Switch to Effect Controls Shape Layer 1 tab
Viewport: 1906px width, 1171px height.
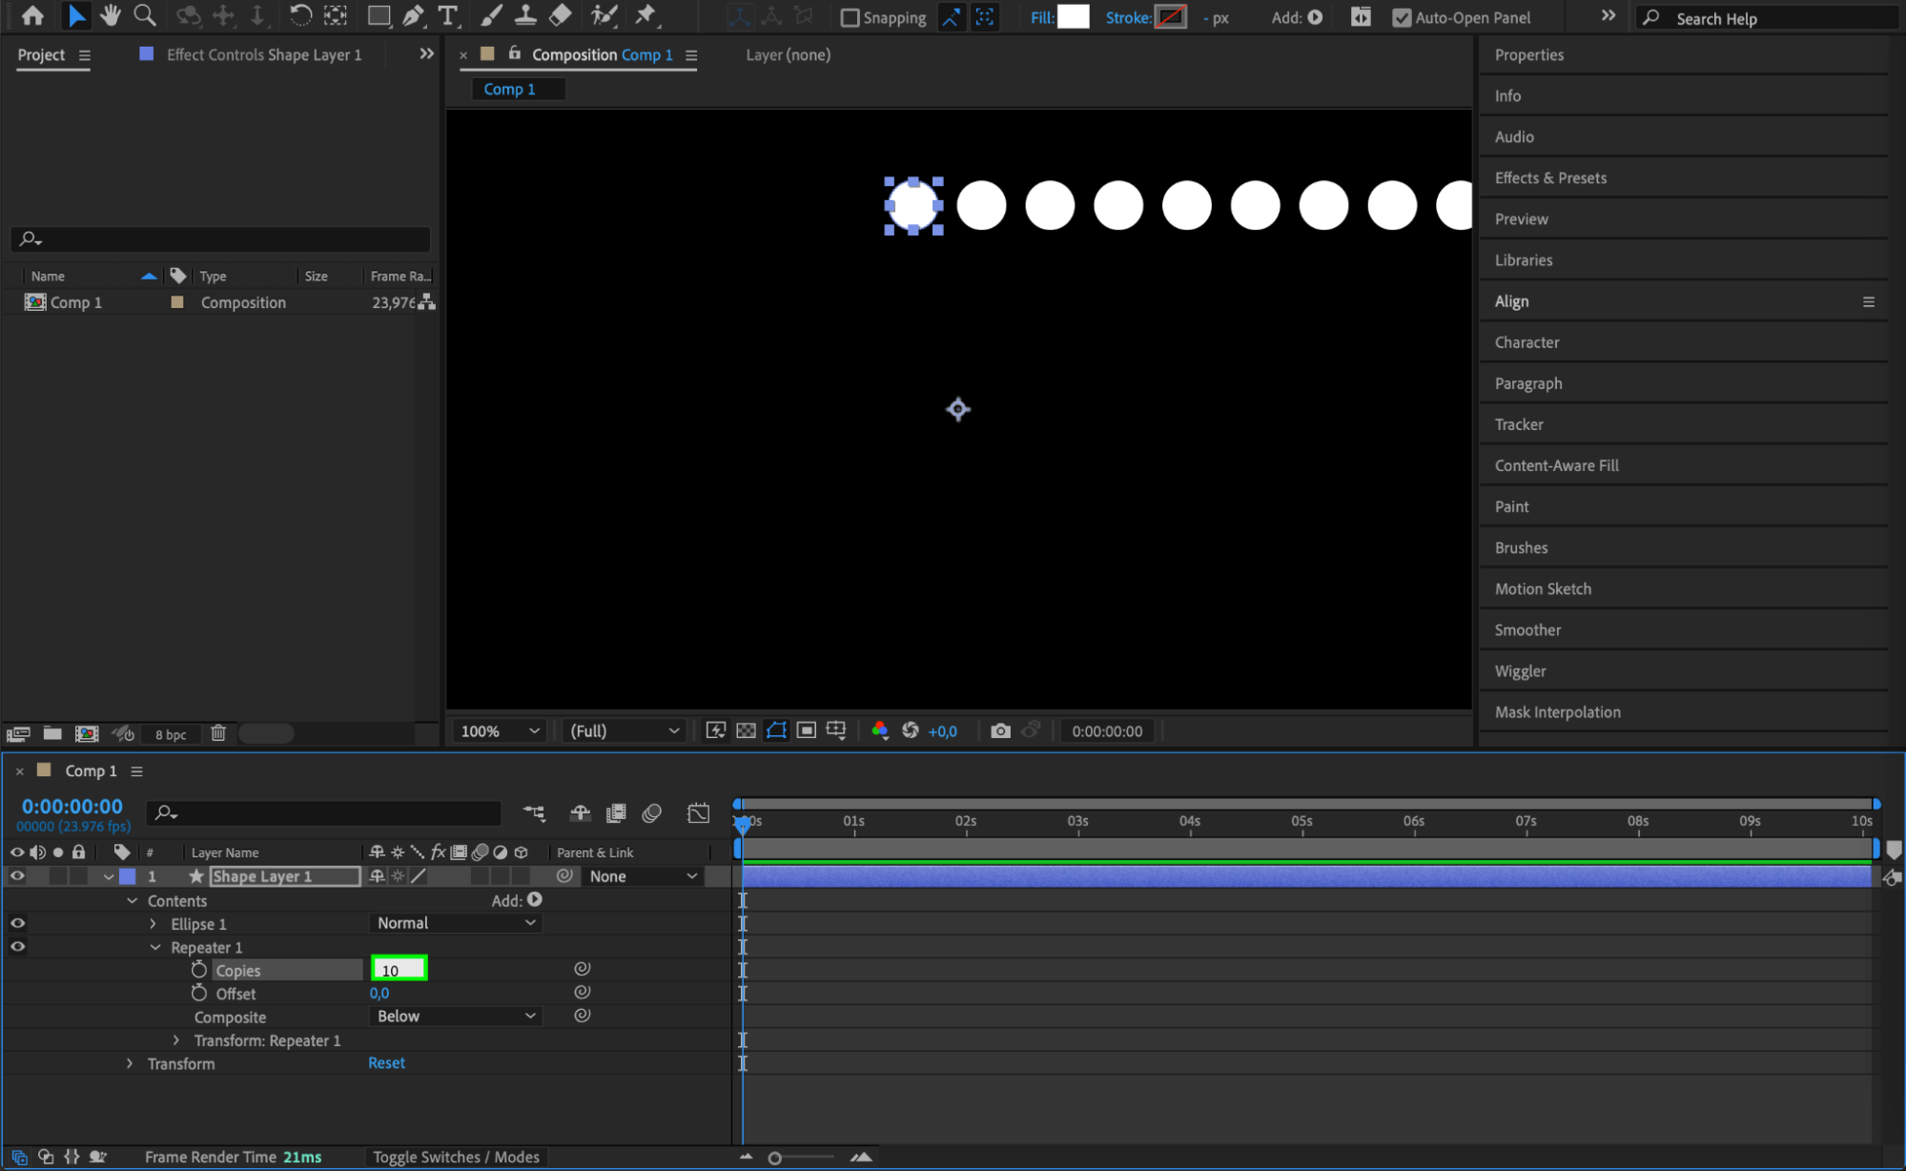point(263,55)
